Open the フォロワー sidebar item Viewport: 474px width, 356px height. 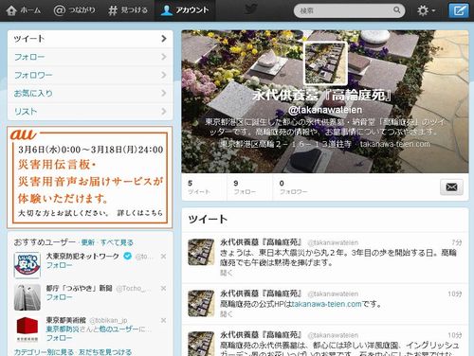pos(90,75)
